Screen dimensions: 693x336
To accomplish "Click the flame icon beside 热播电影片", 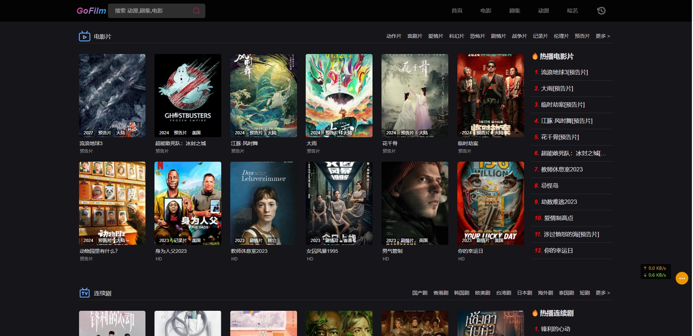I will point(535,56).
